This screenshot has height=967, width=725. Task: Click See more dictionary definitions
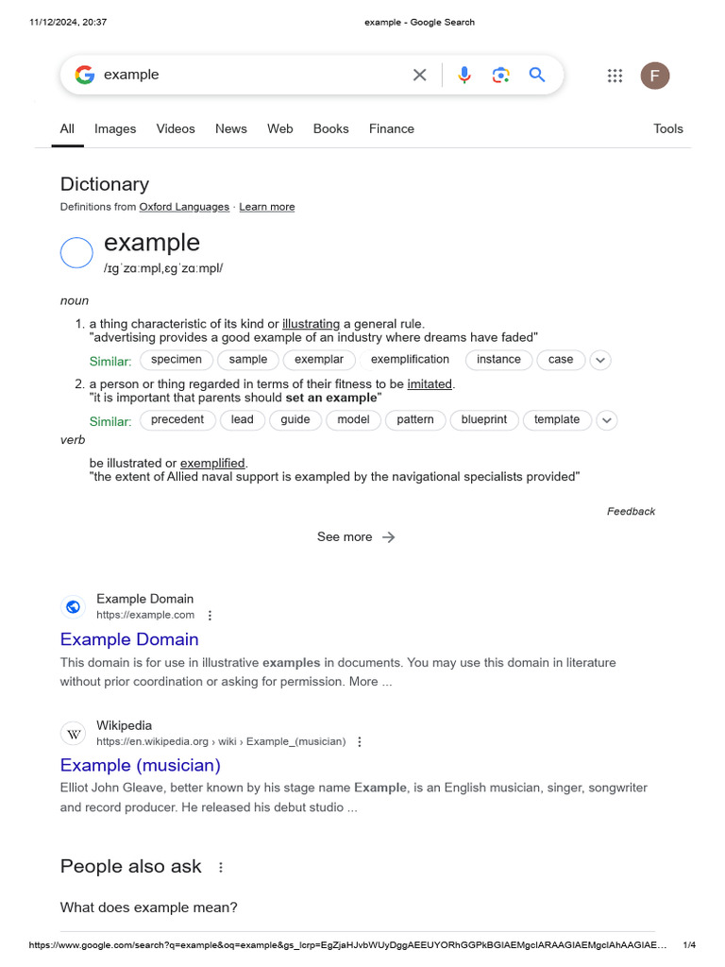pos(356,536)
